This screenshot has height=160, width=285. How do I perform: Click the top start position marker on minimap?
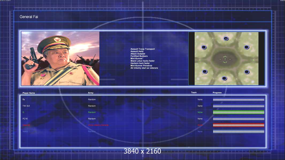(x=226, y=39)
